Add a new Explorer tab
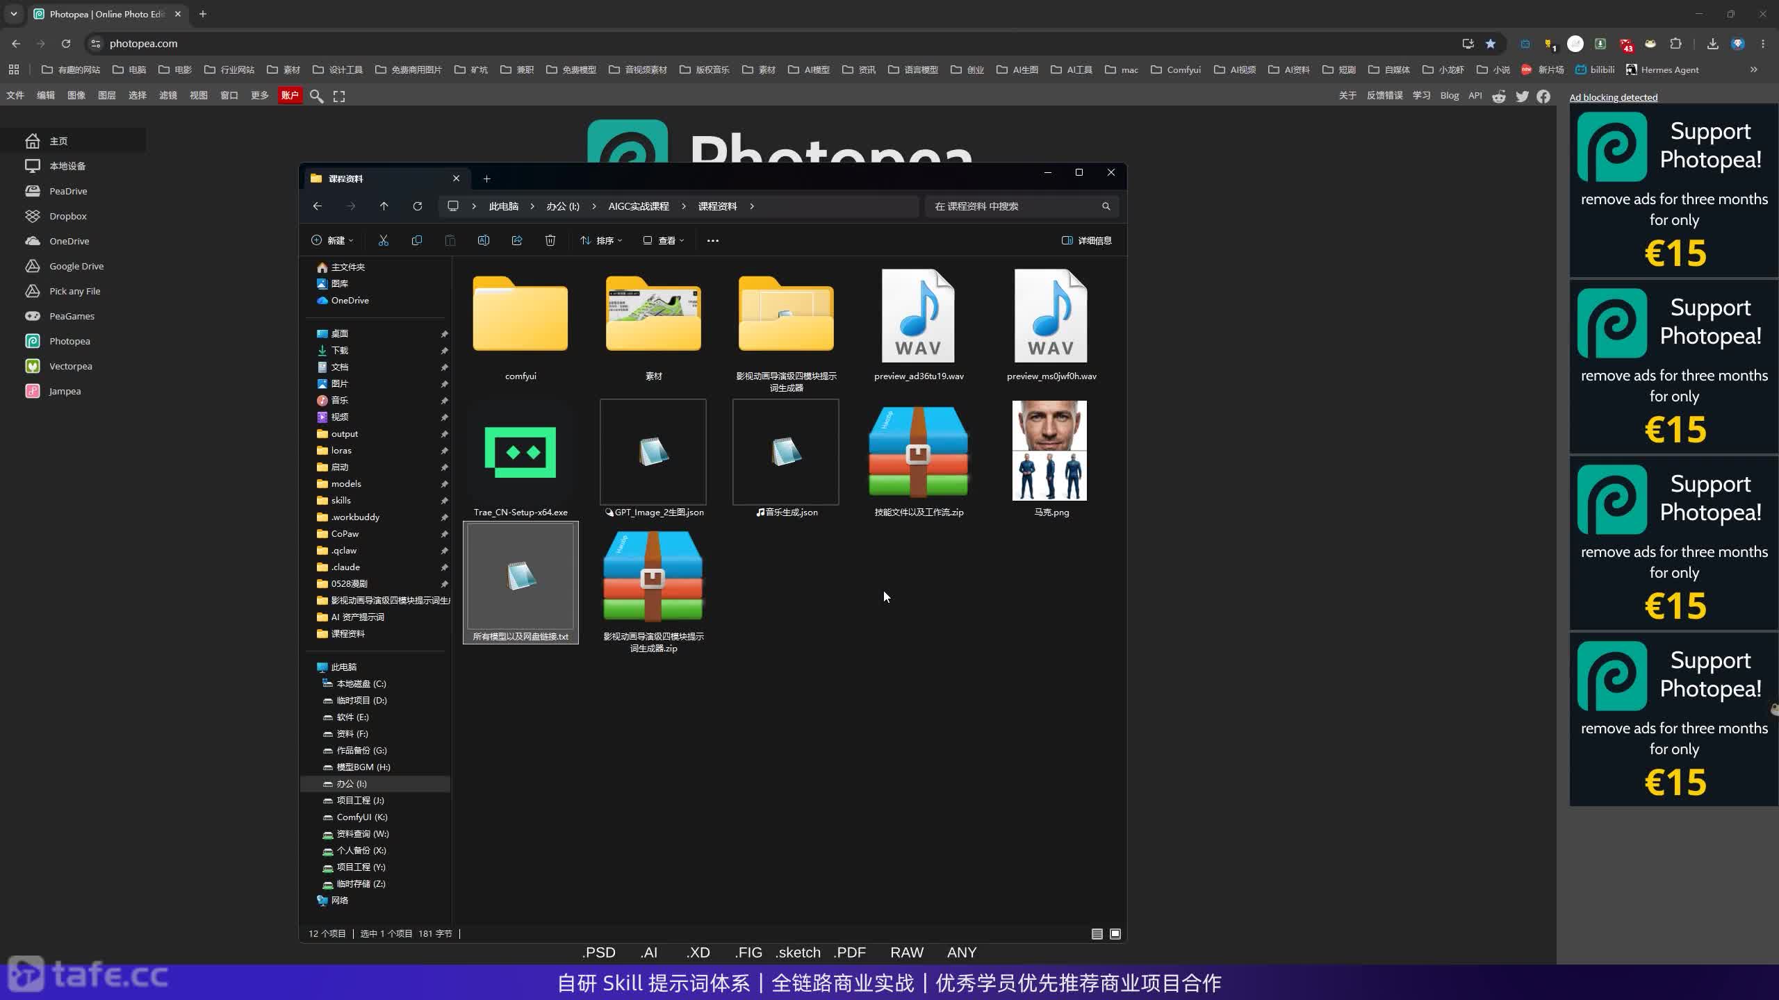Screen dimensions: 1779x1000 click(486, 179)
